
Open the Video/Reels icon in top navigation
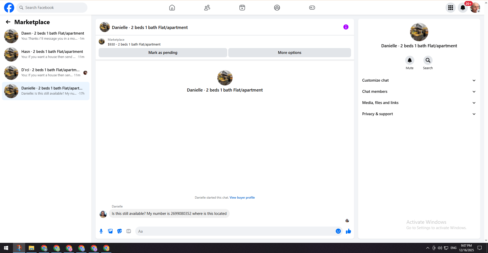[x=242, y=8]
